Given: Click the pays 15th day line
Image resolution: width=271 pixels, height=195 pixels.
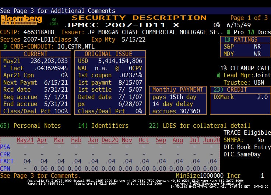Looking at the screenshot, I should (x=174, y=97).
